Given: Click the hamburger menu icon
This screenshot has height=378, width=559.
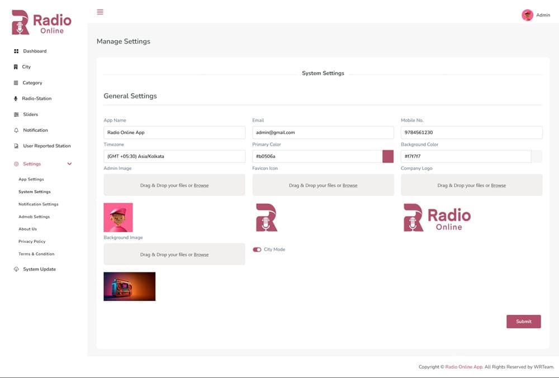Looking at the screenshot, I should (100, 12).
